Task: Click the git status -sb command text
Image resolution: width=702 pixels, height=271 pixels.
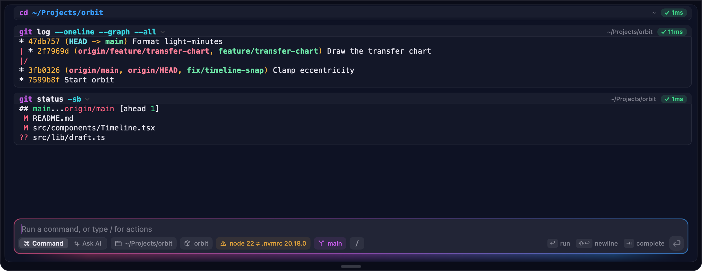Action: point(50,99)
